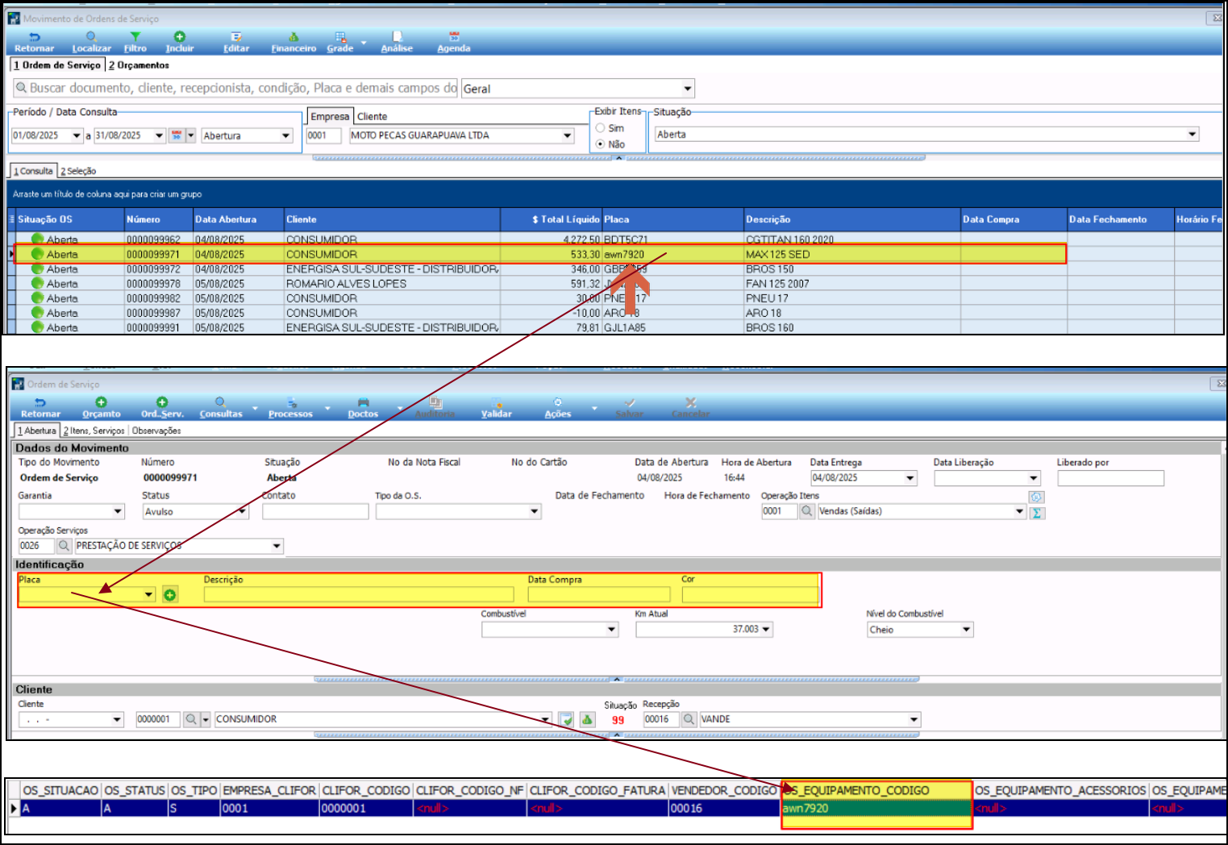Open the Geral search scope dropdown

click(x=688, y=89)
